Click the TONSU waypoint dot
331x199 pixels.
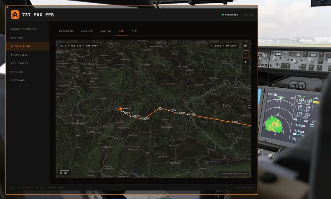[169, 110]
